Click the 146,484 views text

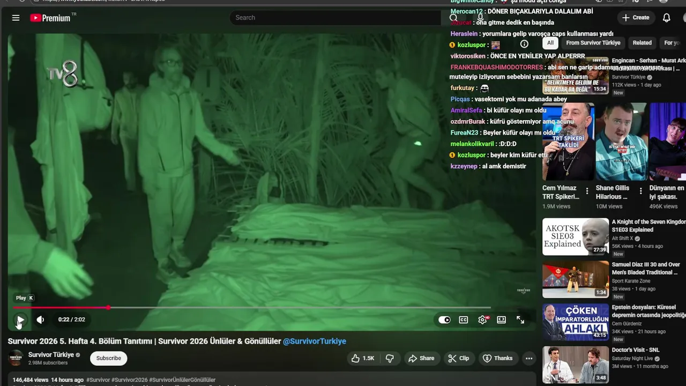[31, 380]
